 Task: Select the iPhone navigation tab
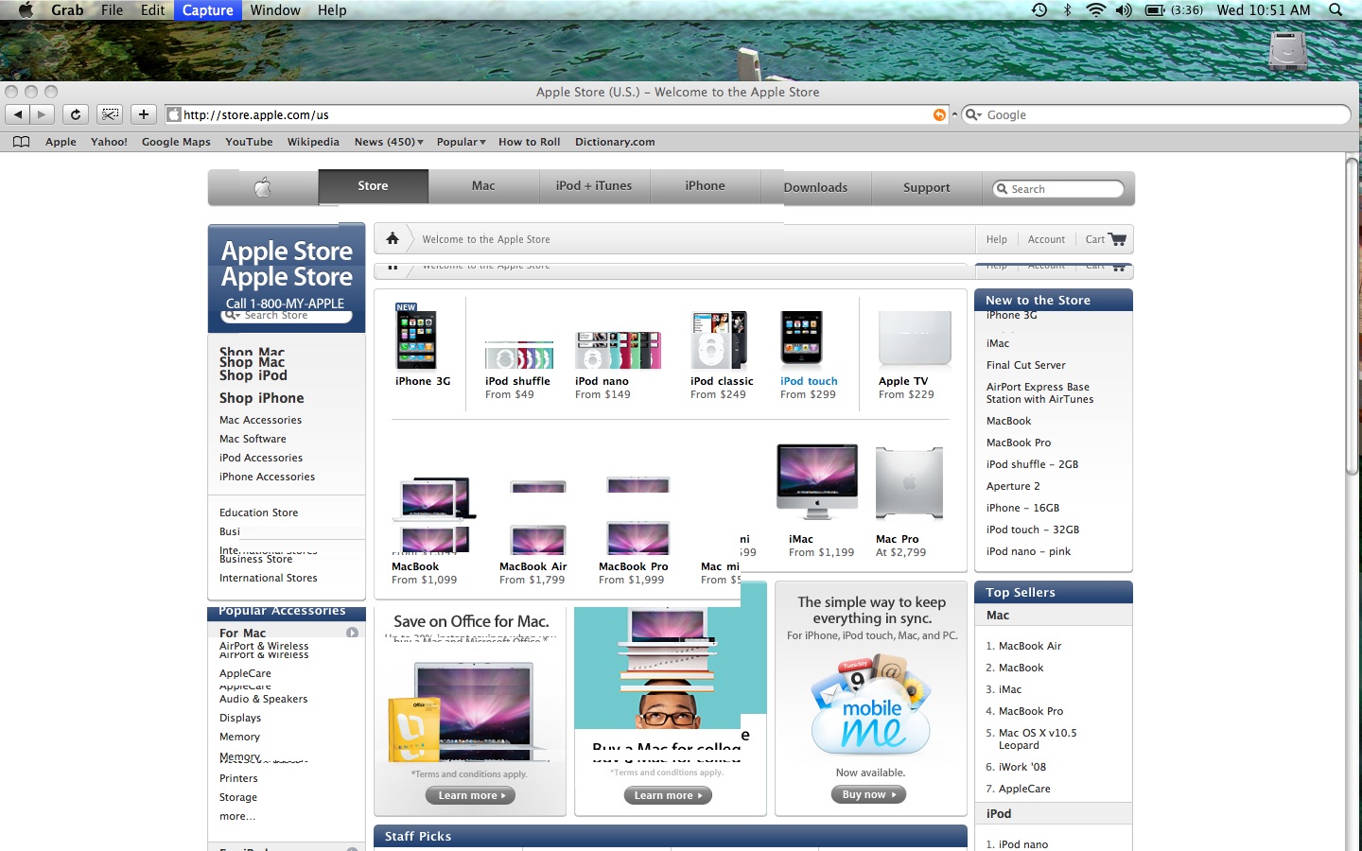click(x=705, y=186)
